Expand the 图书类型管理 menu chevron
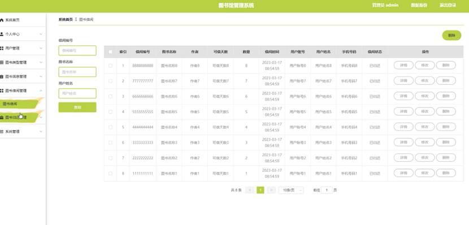Screen dimensions: 469x225 41,62
